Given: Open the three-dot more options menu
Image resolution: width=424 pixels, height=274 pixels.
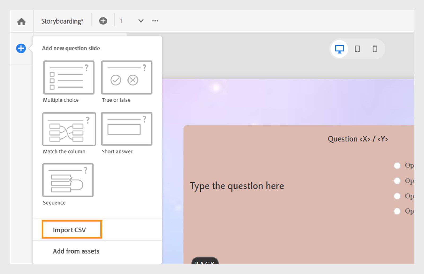Looking at the screenshot, I should click(x=155, y=21).
